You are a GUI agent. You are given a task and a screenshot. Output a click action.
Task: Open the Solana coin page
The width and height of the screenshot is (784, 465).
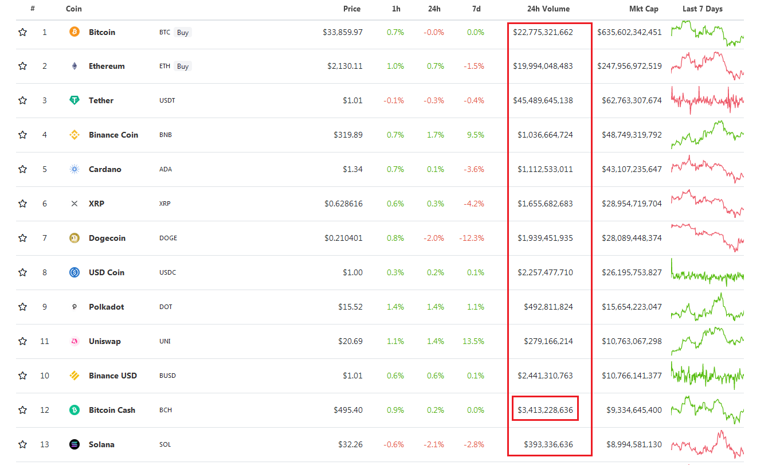tap(101, 445)
